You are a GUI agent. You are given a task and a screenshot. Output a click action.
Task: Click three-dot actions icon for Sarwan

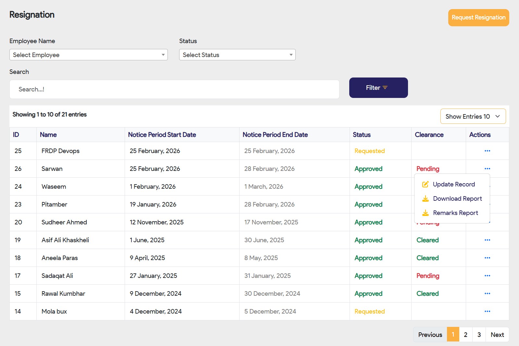487,169
